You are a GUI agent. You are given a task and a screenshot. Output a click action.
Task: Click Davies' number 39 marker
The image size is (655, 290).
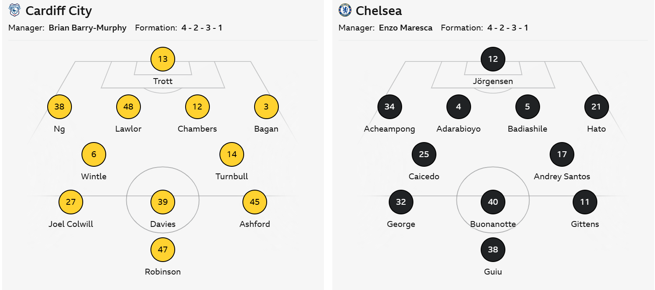163,202
